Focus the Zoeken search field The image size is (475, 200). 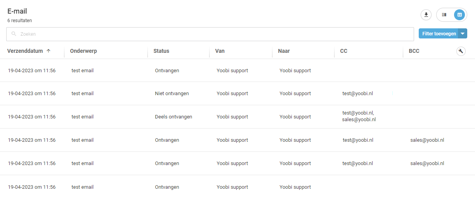(x=210, y=34)
